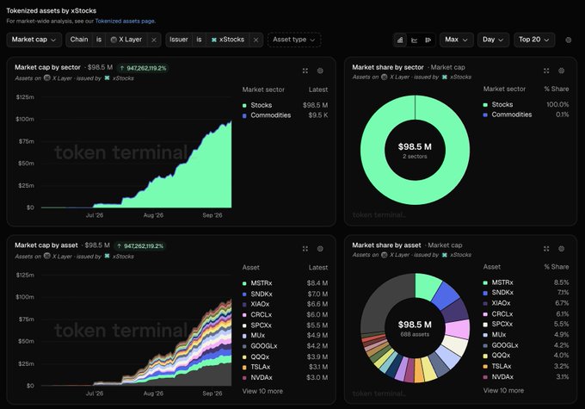
Task: Toggle SNDKx series in Market cap by asset legend
Action: [x=285, y=294]
